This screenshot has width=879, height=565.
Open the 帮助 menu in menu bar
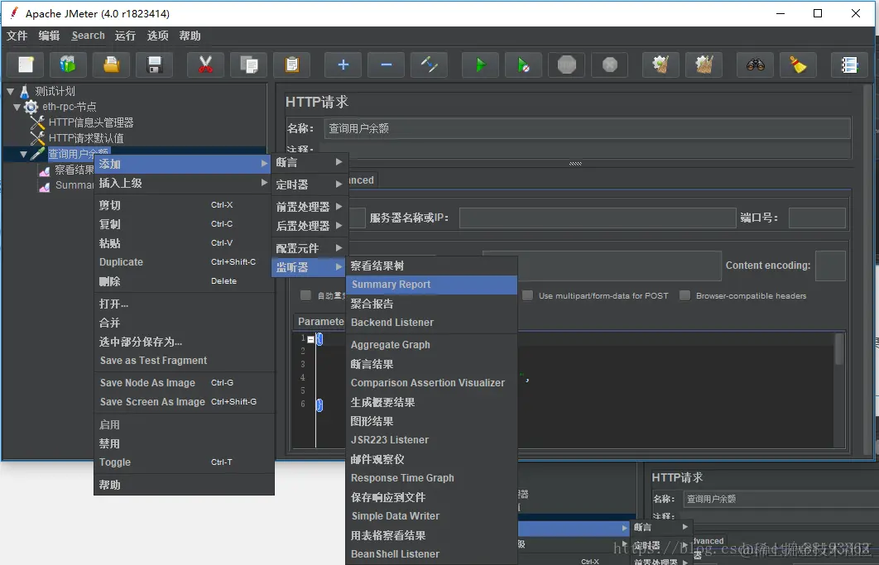click(x=190, y=36)
